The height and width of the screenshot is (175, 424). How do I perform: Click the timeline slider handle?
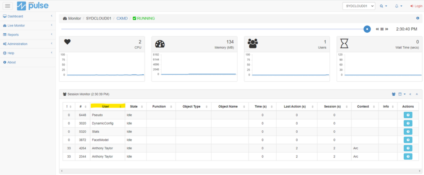pos(367,29)
